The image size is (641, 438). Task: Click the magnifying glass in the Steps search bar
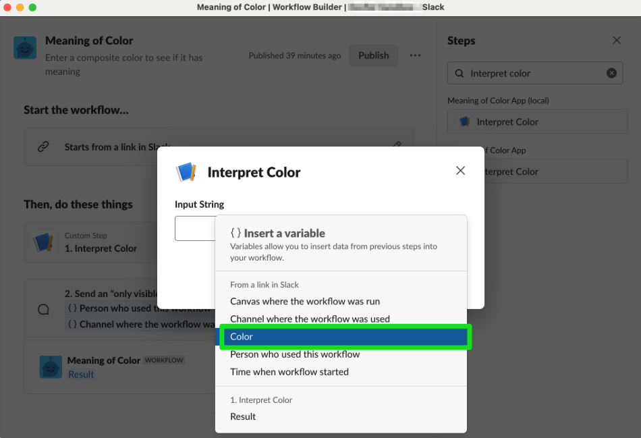tap(459, 72)
